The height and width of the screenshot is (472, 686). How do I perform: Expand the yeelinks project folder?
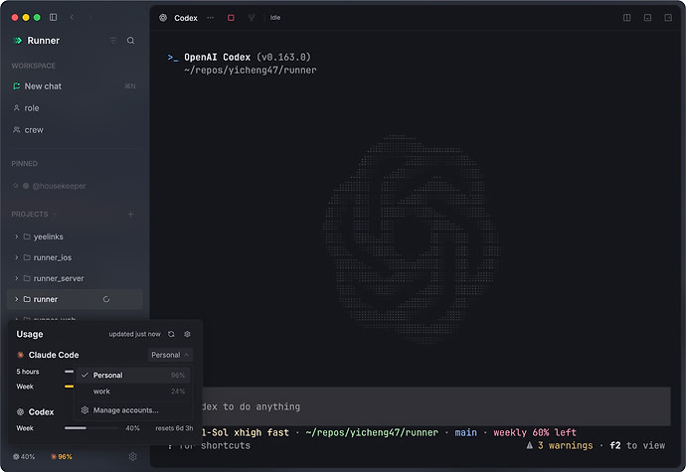pos(17,236)
